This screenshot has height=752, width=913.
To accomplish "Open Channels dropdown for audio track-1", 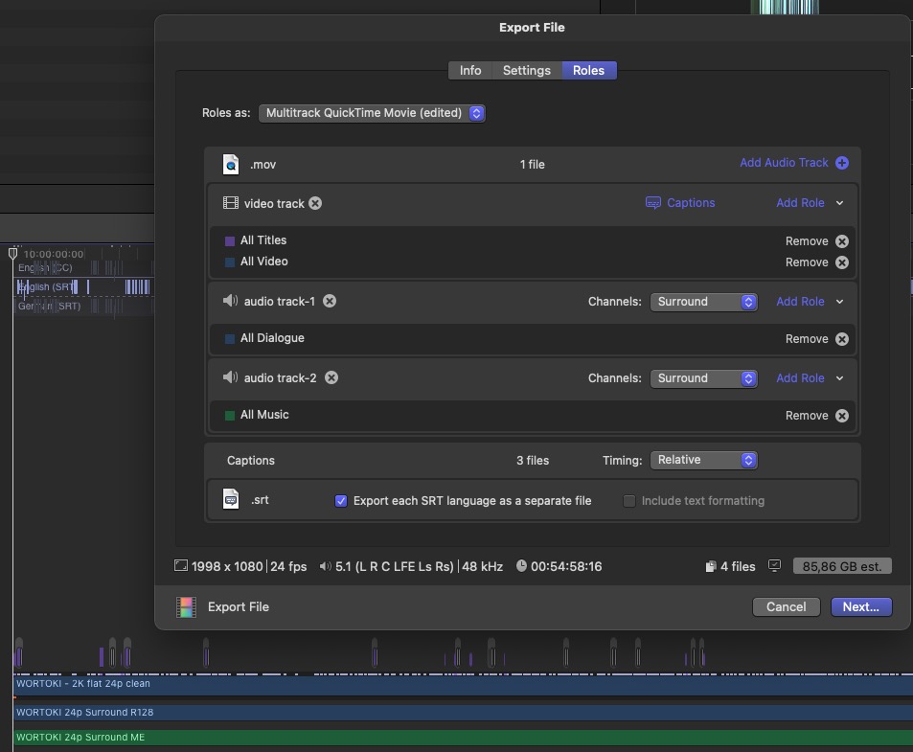I will pyautogui.click(x=703, y=302).
